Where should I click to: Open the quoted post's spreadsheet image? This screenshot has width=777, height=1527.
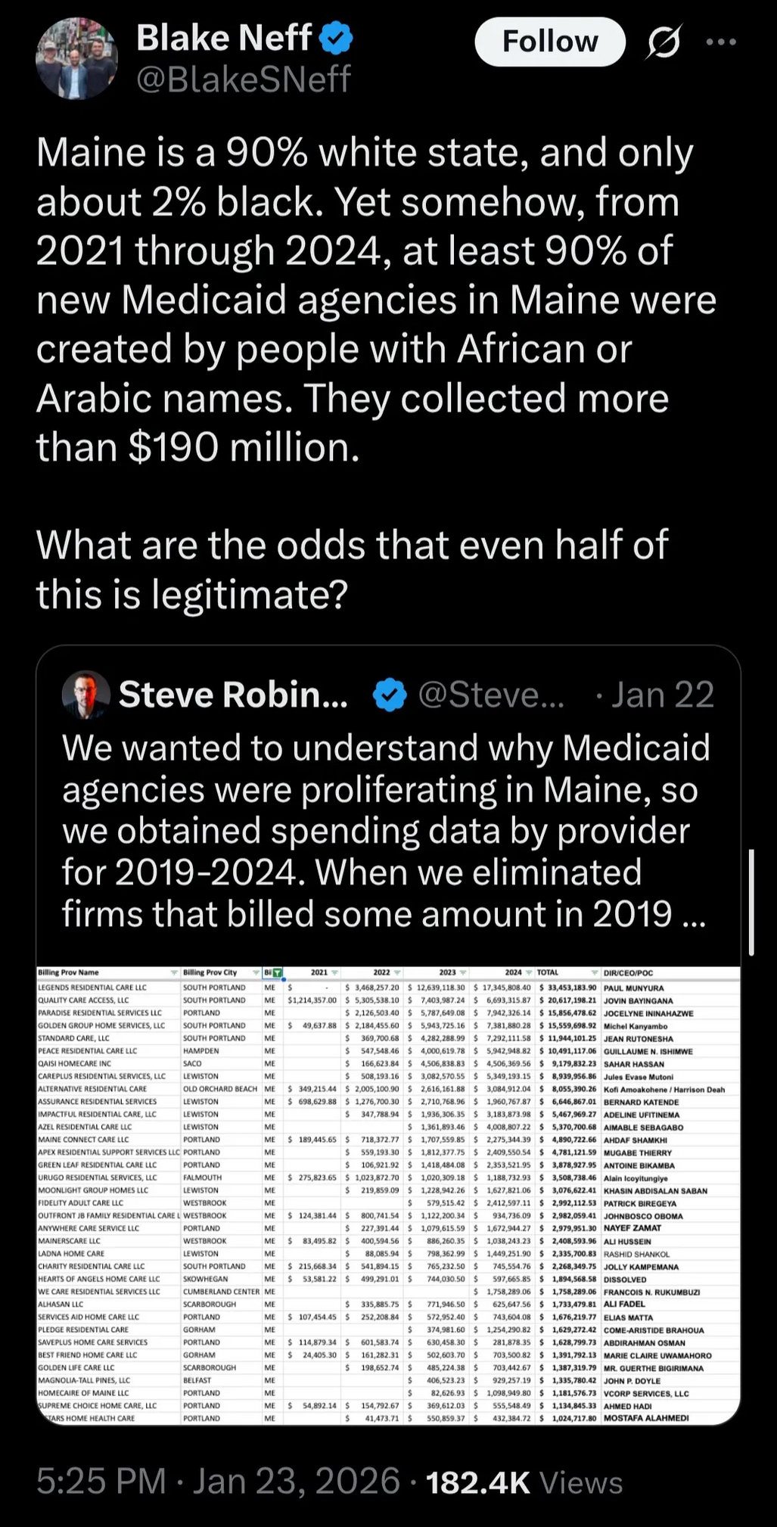(x=388, y=1196)
